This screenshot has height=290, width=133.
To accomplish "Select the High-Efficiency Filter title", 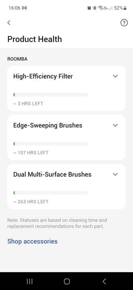I will click(43, 76).
